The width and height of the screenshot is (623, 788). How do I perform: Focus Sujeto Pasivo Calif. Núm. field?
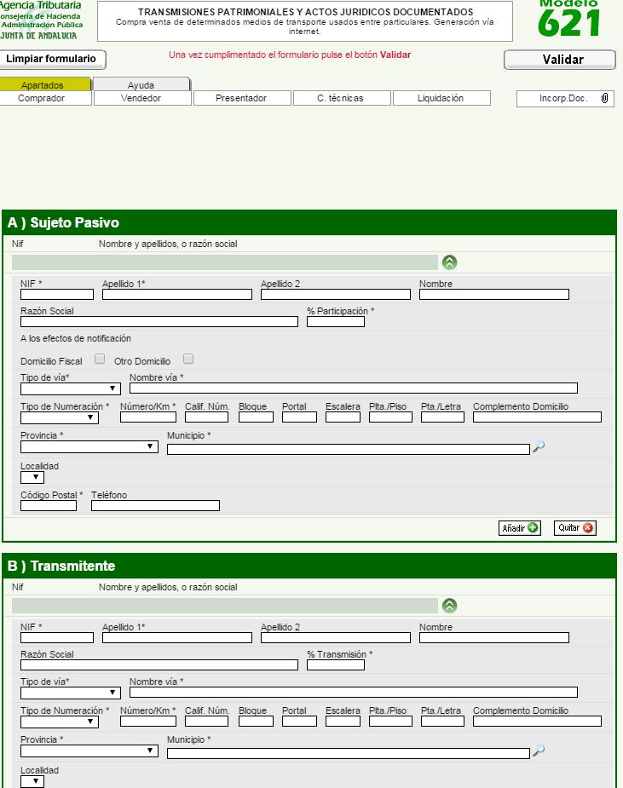pyautogui.click(x=206, y=417)
